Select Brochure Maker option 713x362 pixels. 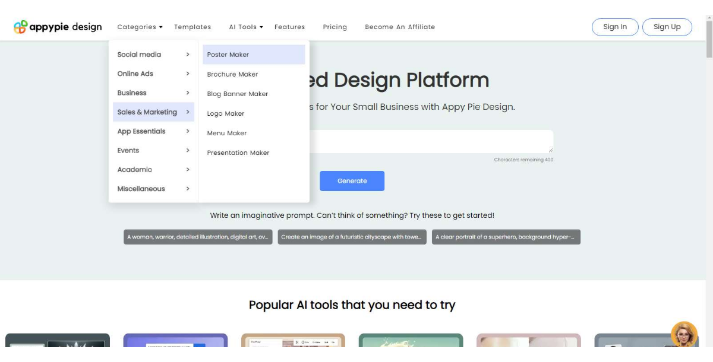pos(232,74)
